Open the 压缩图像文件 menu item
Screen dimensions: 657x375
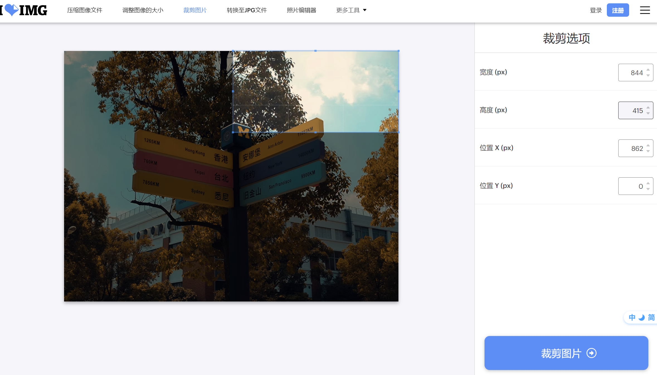tap(85, 10)
